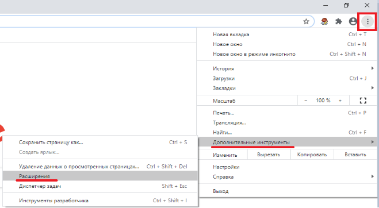Close the browser window
This screenshot has width=379, height=208.
pos(367,5)
